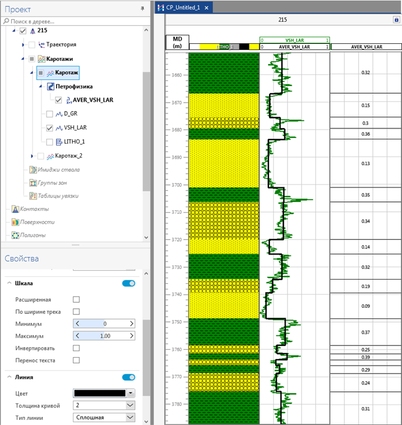This screenshot has width=402, height=425.
Task: Check the D_GR checkbox
Action: [49, 114]
